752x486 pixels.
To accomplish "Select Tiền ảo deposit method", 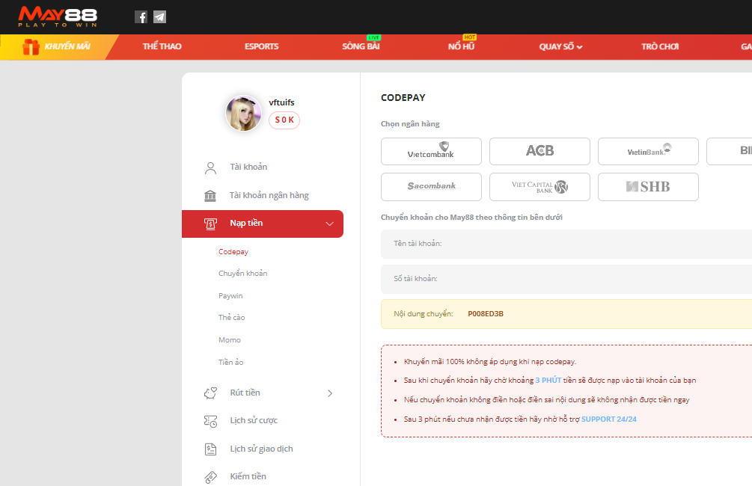I will click(x=230, y=363).
